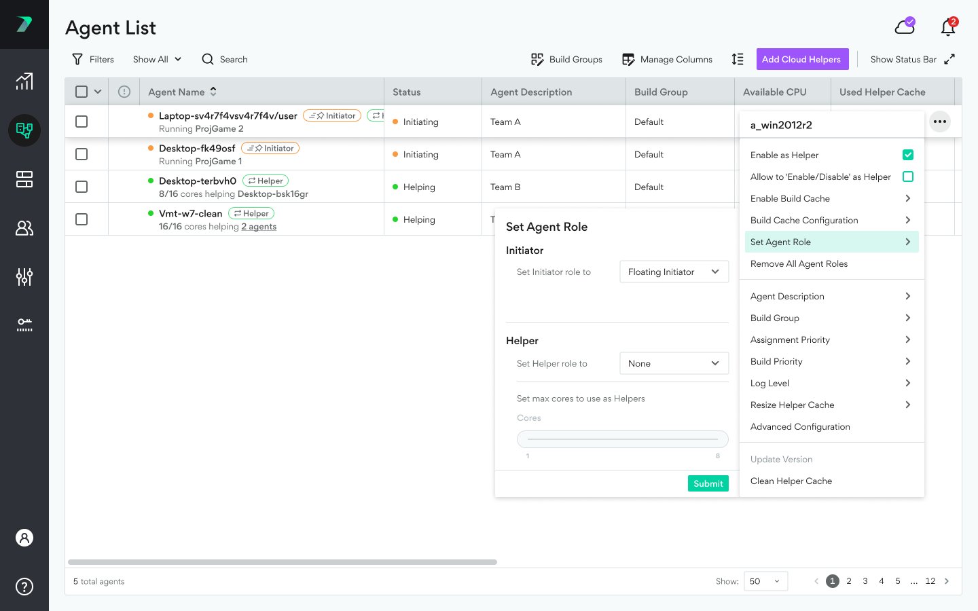Viewport: 978px width, 611px height.
Task: Open the user profile sidebar icon
Action: (24, 538)
